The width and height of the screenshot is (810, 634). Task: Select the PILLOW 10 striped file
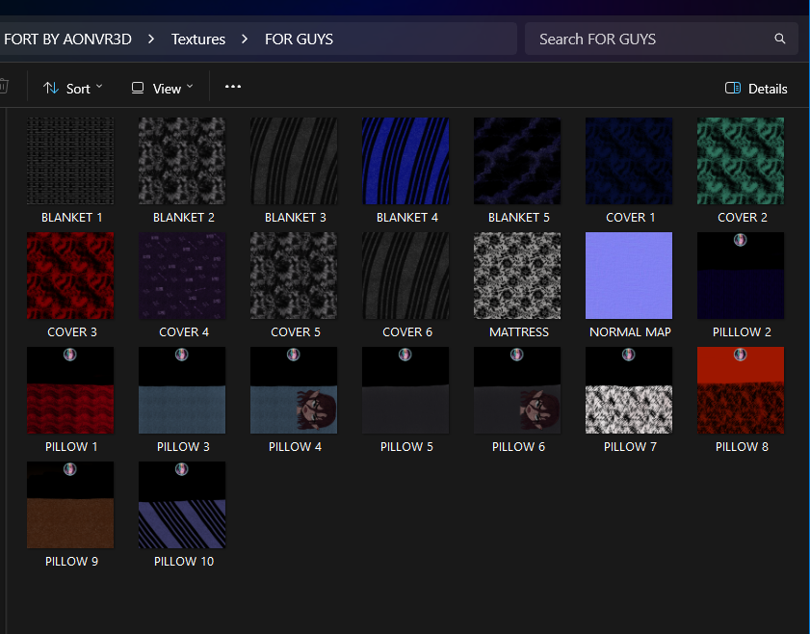click(182, 506)
